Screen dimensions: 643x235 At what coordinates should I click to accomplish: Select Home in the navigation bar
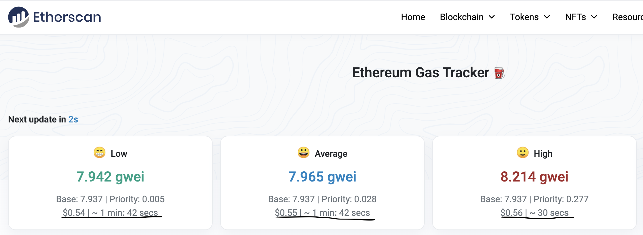(413, 17)
